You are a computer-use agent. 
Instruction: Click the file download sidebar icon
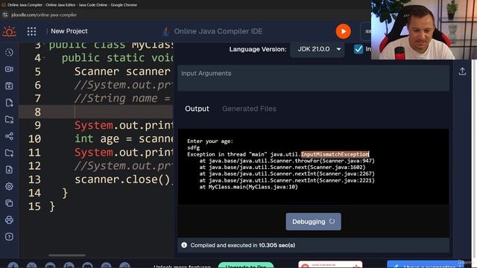9,170
